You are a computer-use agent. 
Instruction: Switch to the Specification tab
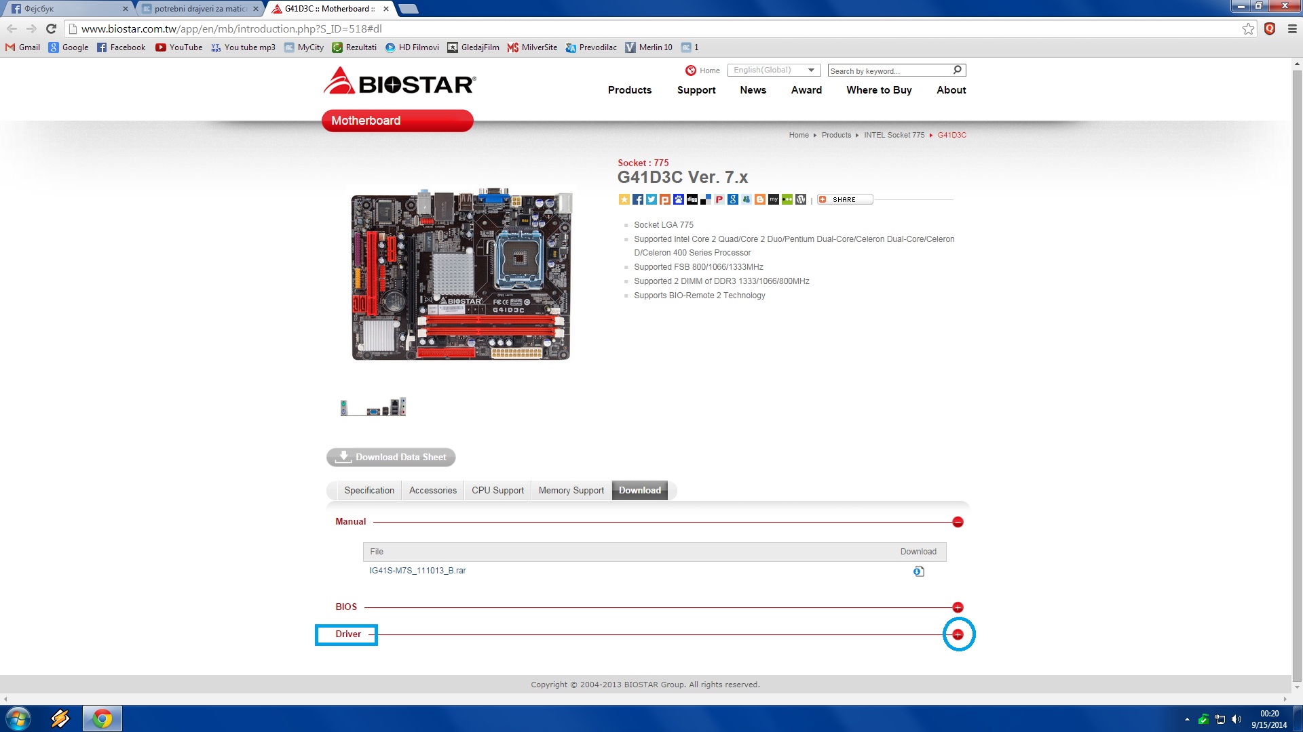(369, 490)
